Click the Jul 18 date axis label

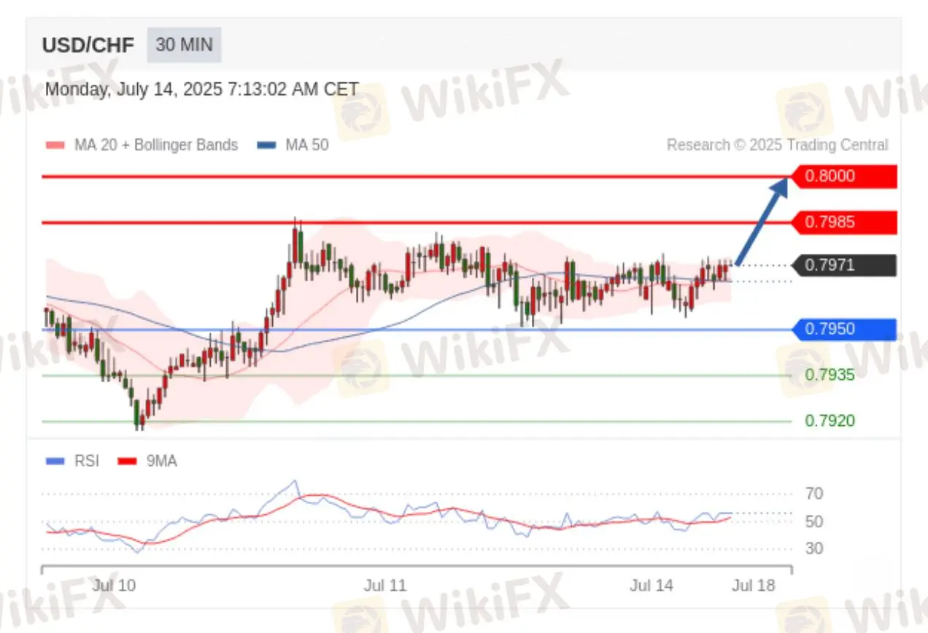(753, 586)
